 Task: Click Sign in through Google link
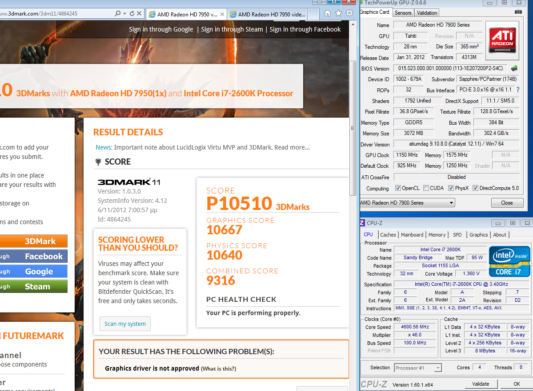[161, 29]
